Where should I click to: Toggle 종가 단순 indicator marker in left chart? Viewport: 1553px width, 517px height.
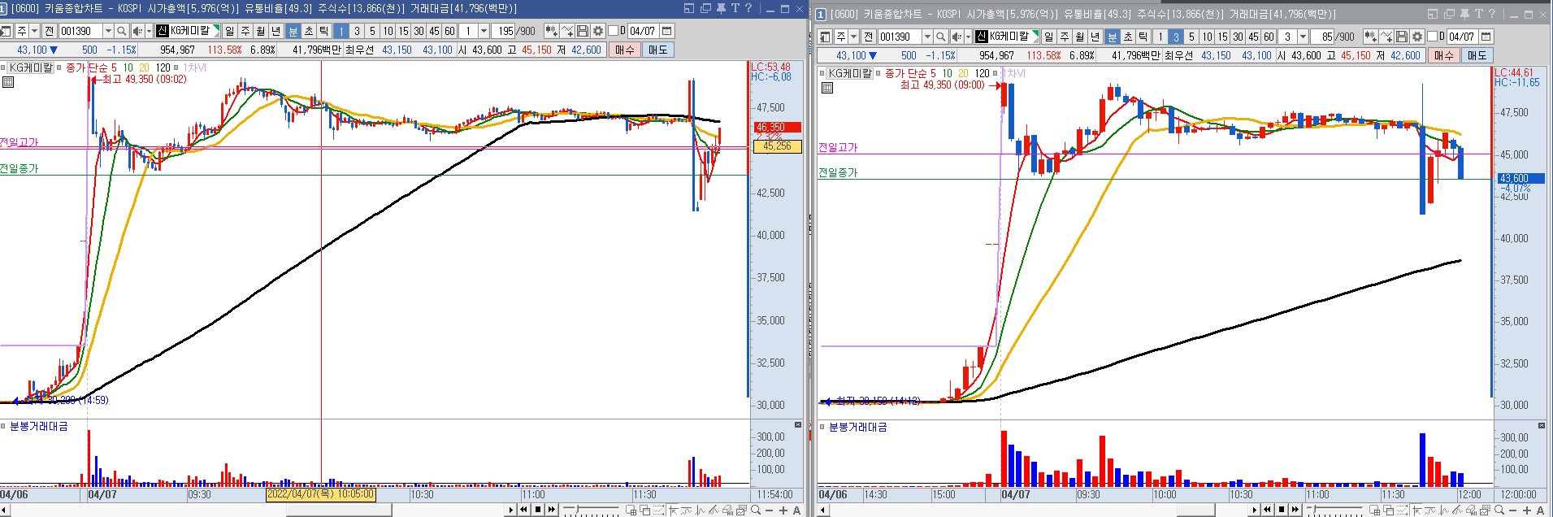pyautogui.click(x=59, y=67)
